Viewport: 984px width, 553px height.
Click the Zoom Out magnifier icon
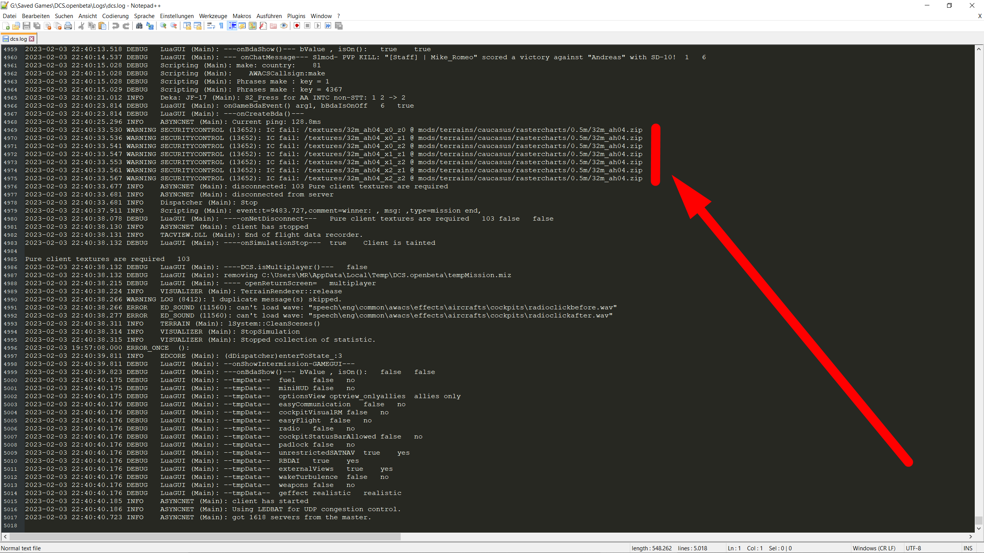pos(174,26)
